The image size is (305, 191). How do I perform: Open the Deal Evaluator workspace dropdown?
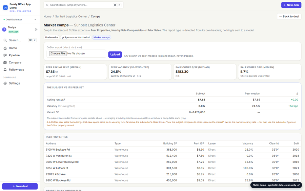[x=20, y=19]
